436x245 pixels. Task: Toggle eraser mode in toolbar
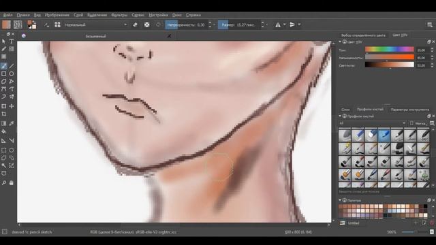(x=135, y=24)
